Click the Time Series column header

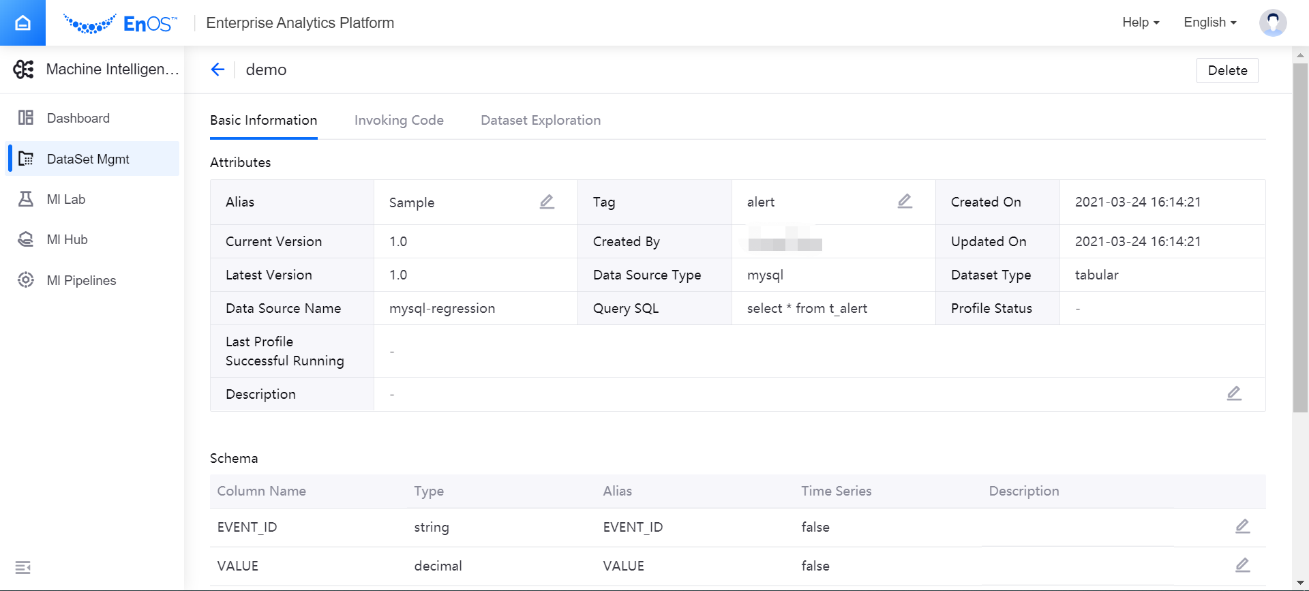836,491
